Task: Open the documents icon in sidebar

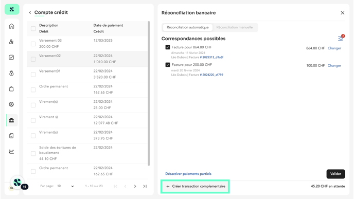Action: (11, 136)
